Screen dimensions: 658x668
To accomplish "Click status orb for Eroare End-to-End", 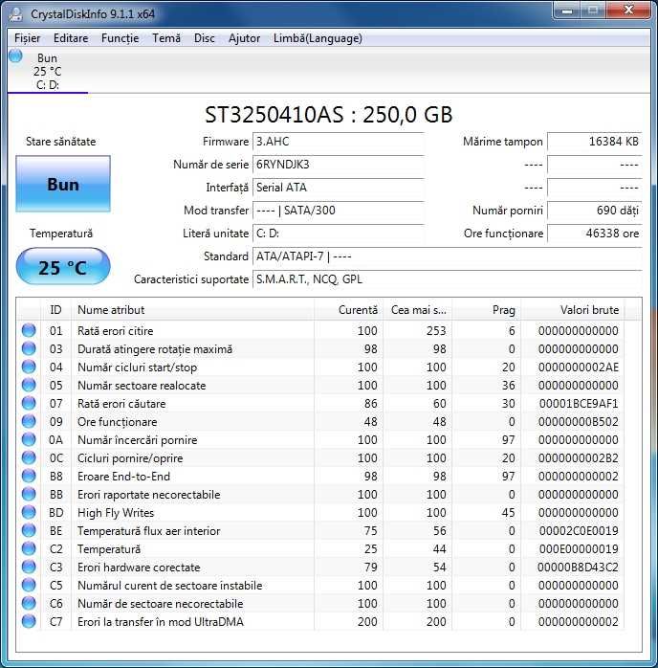I will 29,476.
